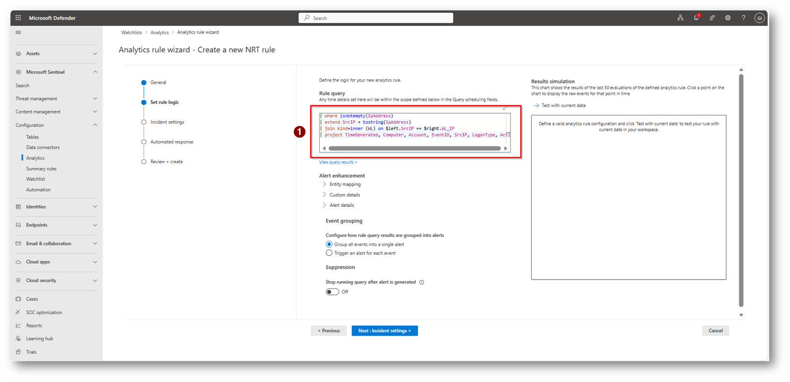Click the community feedback icon in header
790x382 pixels.
pyautogui.click(x=712, y=18)
